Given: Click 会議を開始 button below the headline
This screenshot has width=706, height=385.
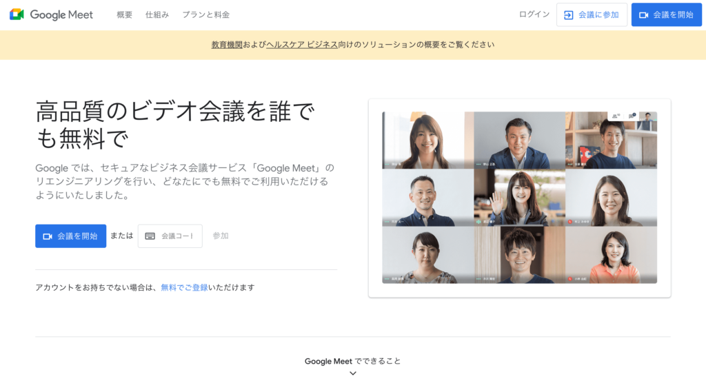Looking at the screenshot, I should point(71,236).
